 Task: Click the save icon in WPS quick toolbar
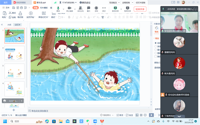tap(14, 8)
